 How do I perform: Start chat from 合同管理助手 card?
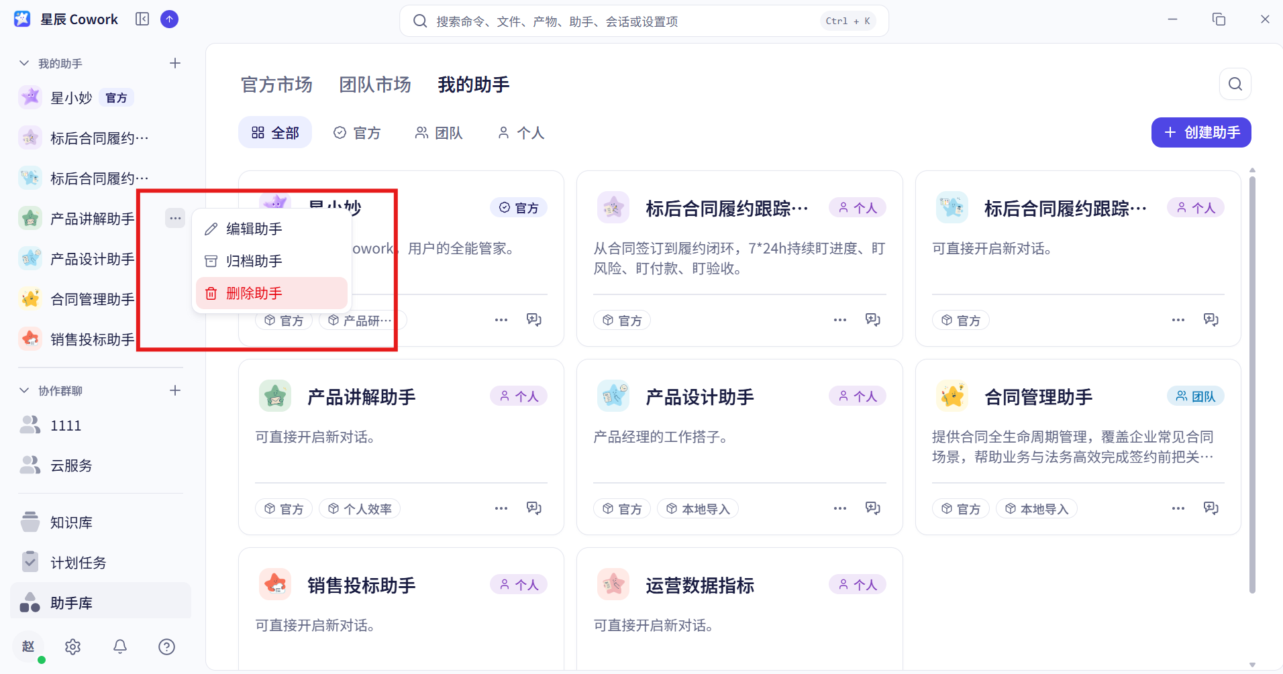point(1211,508)
